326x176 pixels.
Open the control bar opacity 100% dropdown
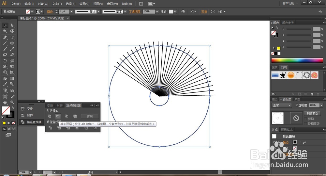(157, 12)
